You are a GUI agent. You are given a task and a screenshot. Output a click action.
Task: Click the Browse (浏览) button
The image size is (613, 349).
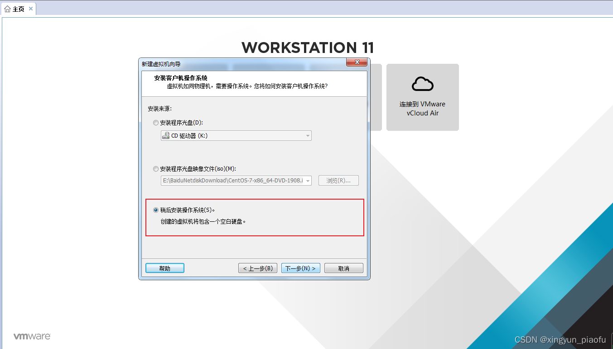(x=338, y=181)
